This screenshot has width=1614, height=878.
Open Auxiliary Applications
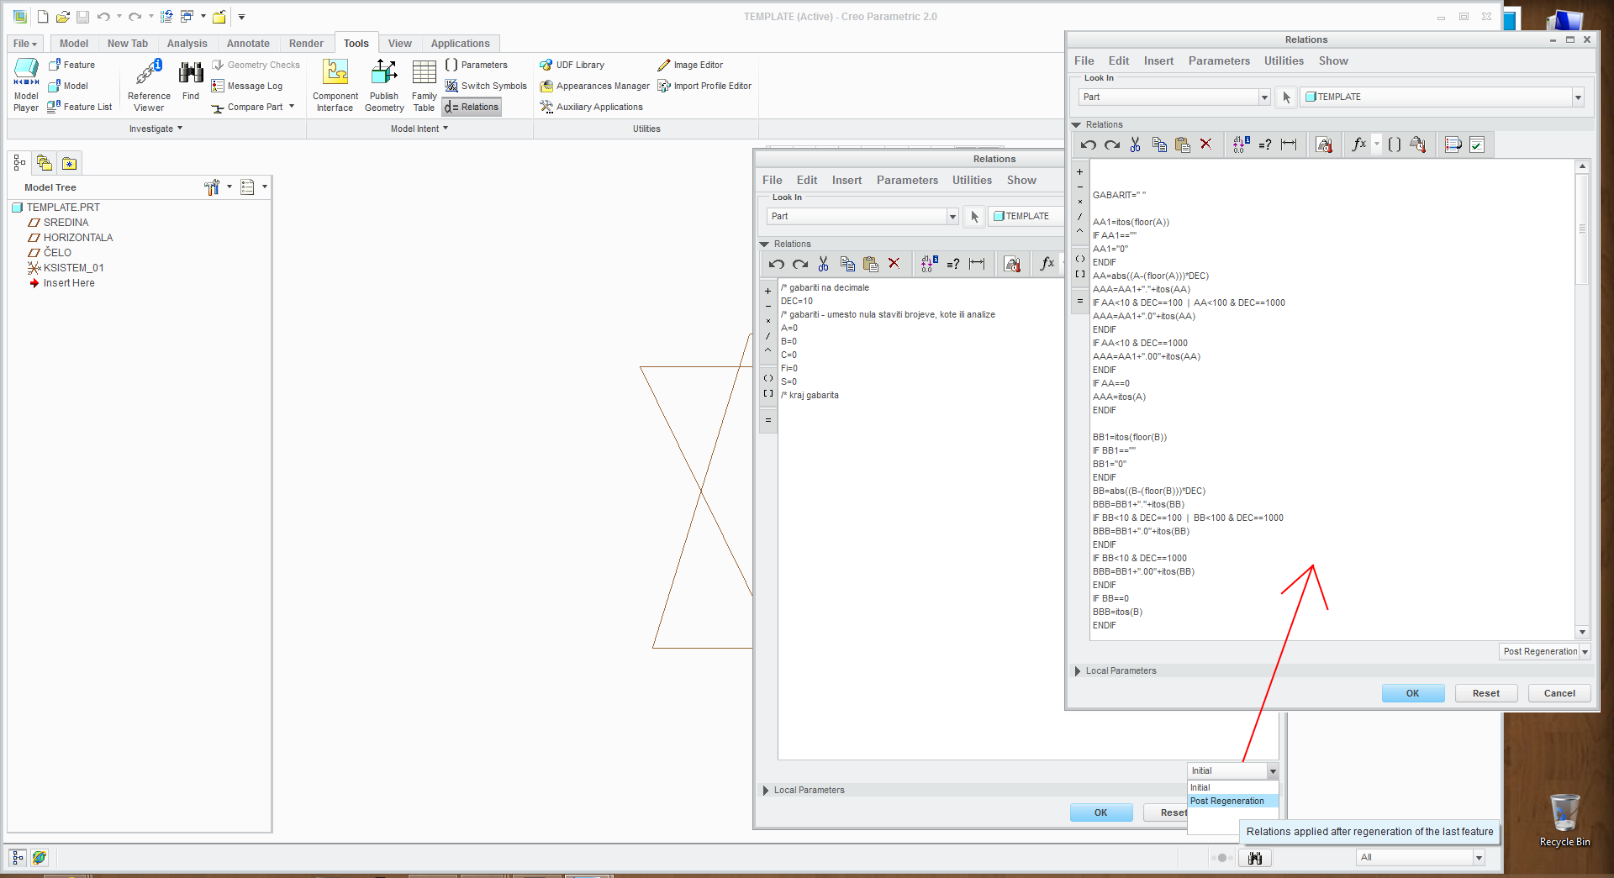coord(591,107)
